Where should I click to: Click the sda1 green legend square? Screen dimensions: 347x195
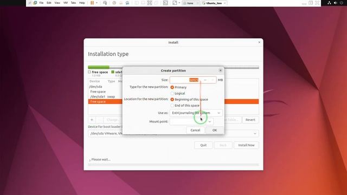pos(113,72)
